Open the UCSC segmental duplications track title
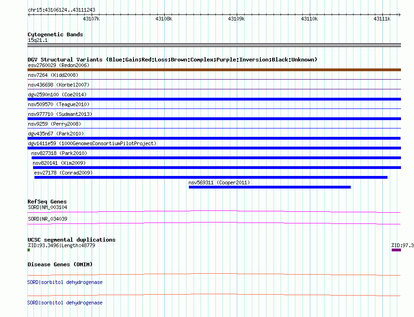Screen dimensions: 414x317 click(x=72, y=240)
